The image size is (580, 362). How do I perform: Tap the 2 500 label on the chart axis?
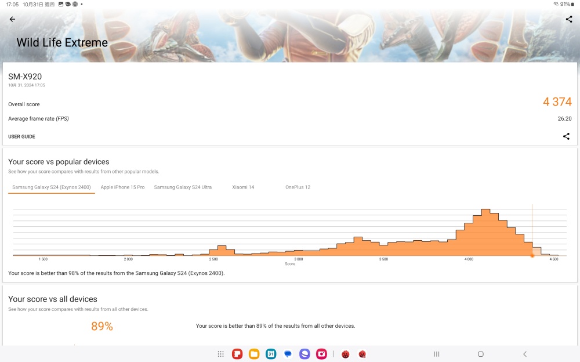click(x=213, y=259)
